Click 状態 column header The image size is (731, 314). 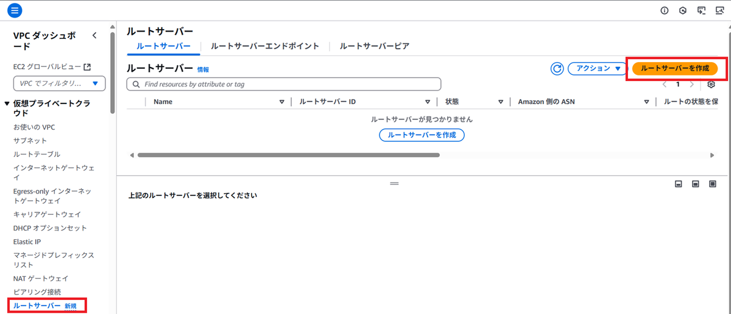tap(452, 102)
